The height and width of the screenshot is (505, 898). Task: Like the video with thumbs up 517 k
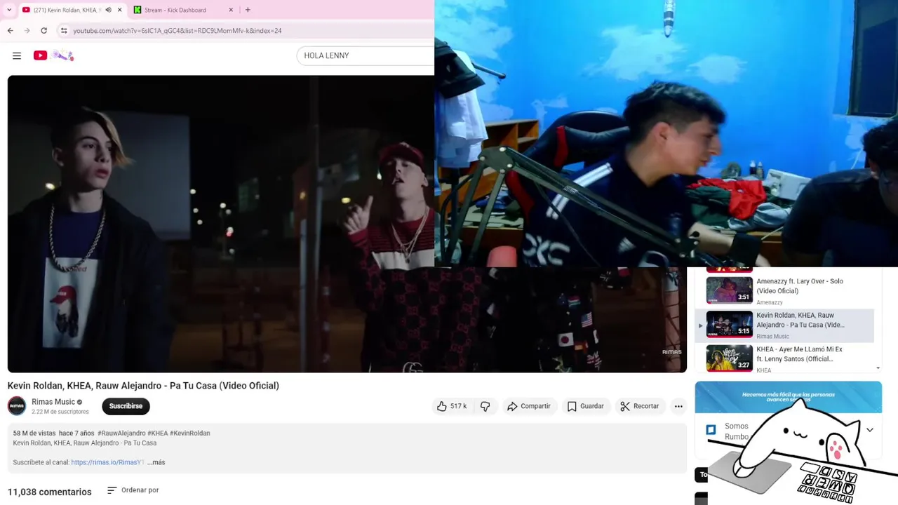pos(452,406)
